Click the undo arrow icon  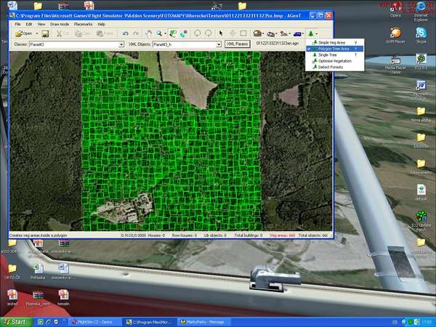pos(126,33)
